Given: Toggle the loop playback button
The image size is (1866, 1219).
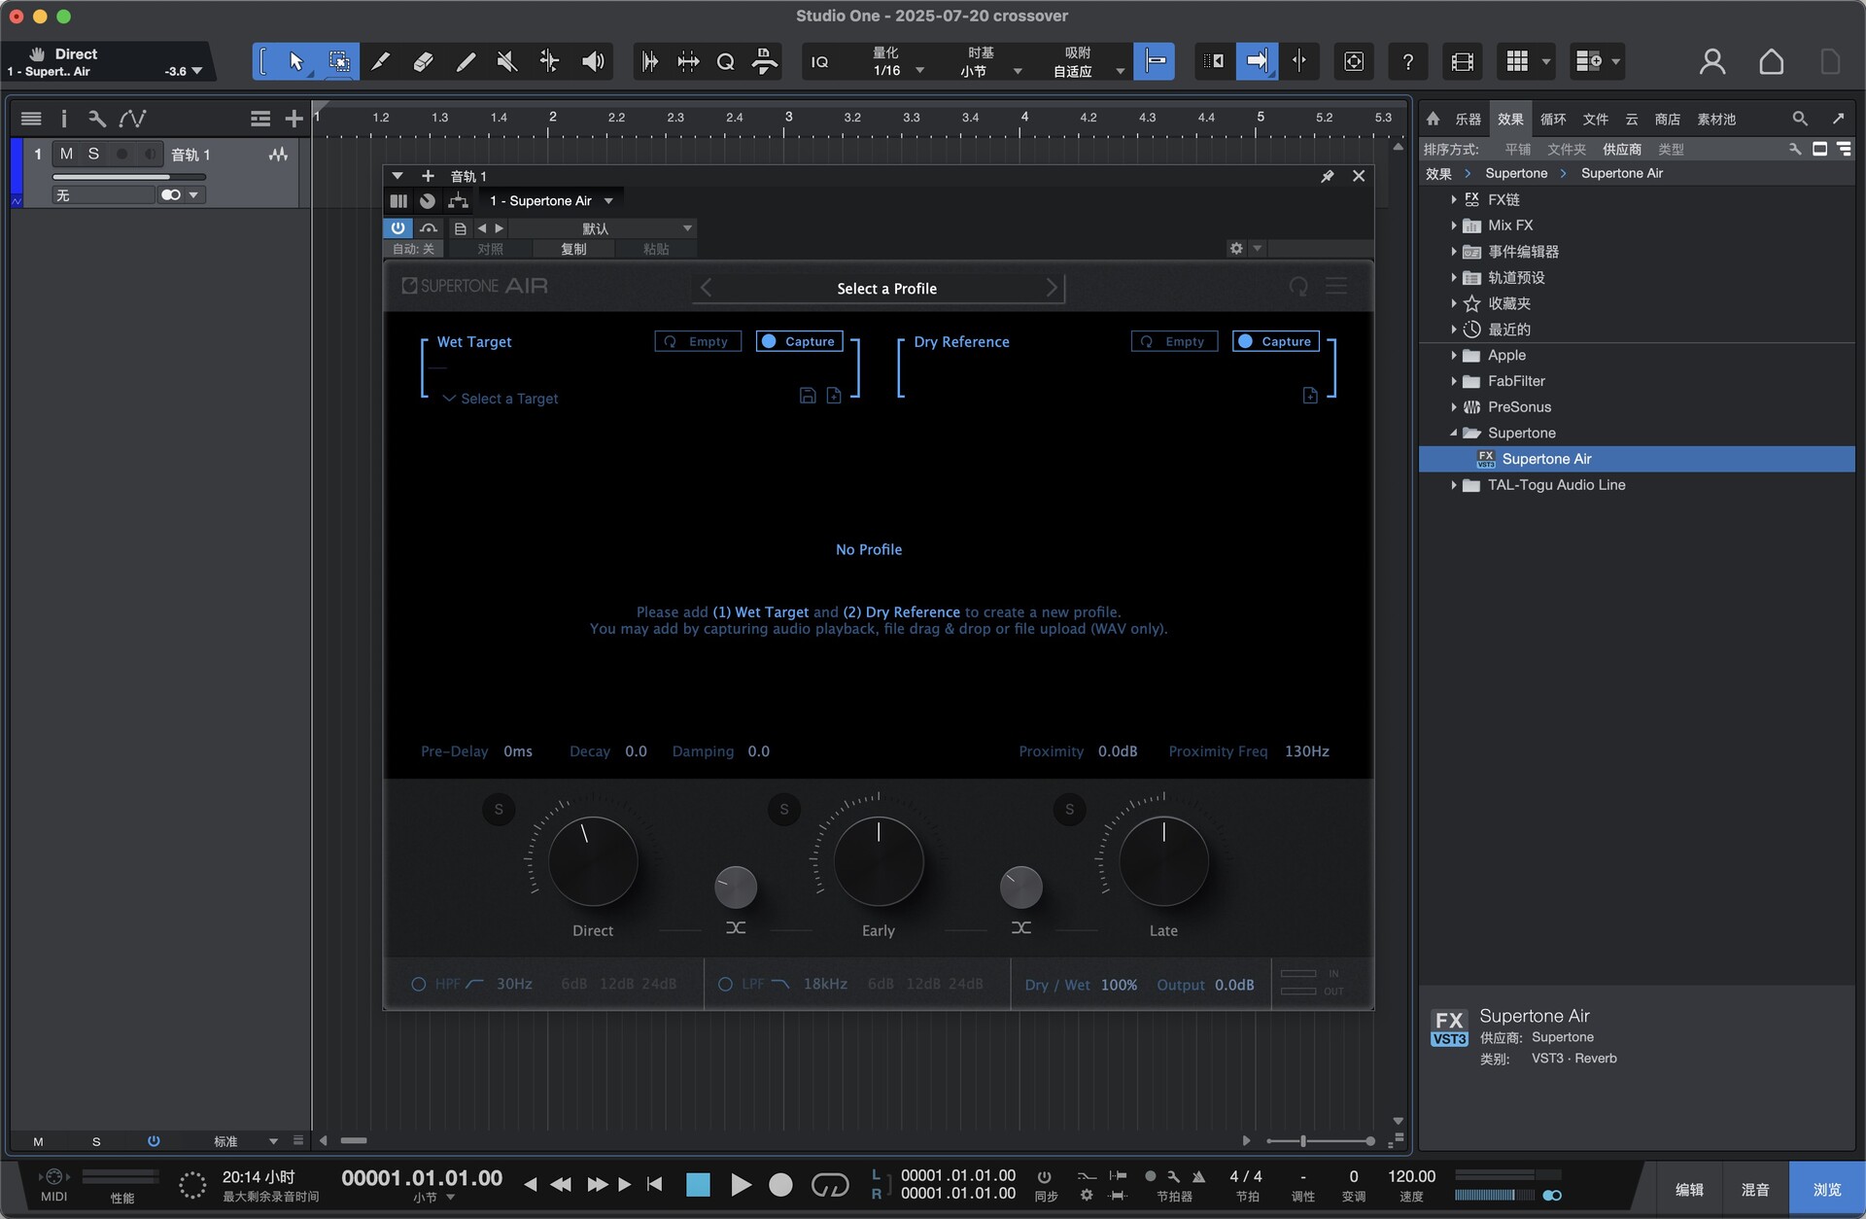Looking at the screenshot, I should [x=829, y=1184].
